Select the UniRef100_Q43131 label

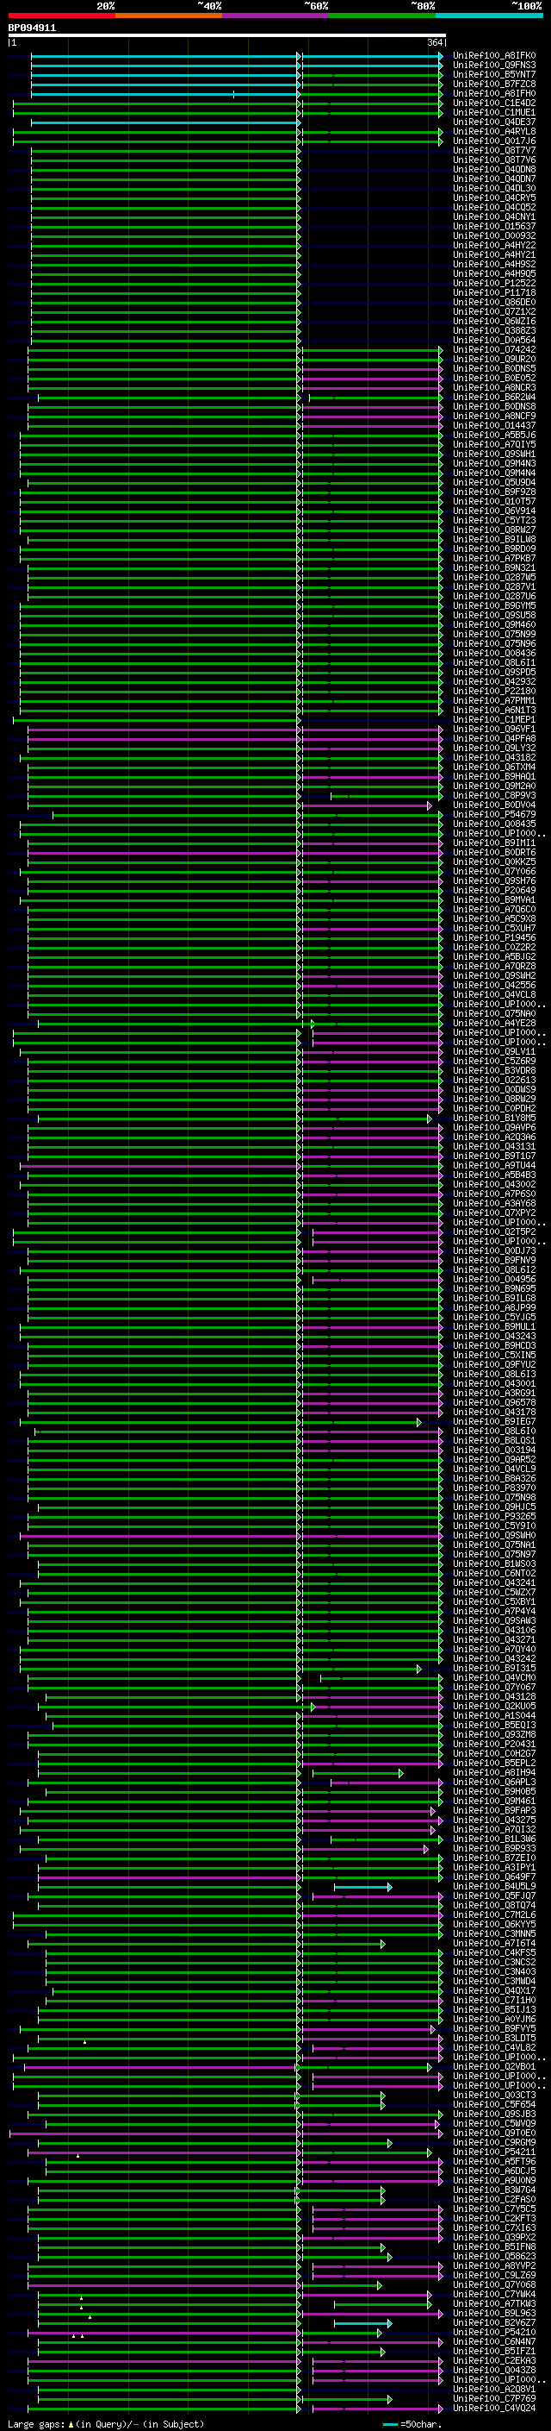[494, 1147]
